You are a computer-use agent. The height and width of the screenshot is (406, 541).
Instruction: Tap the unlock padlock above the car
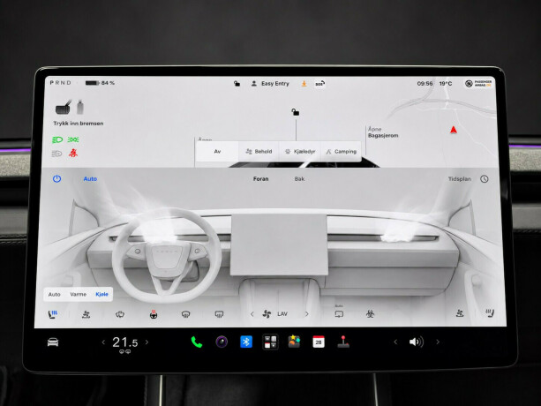(296, 112)
